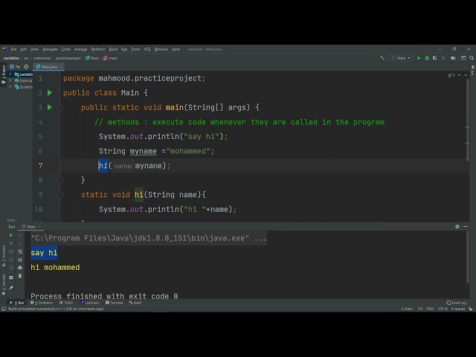
Task: Click the Run console vertical scrollbar
Action: 468,257
